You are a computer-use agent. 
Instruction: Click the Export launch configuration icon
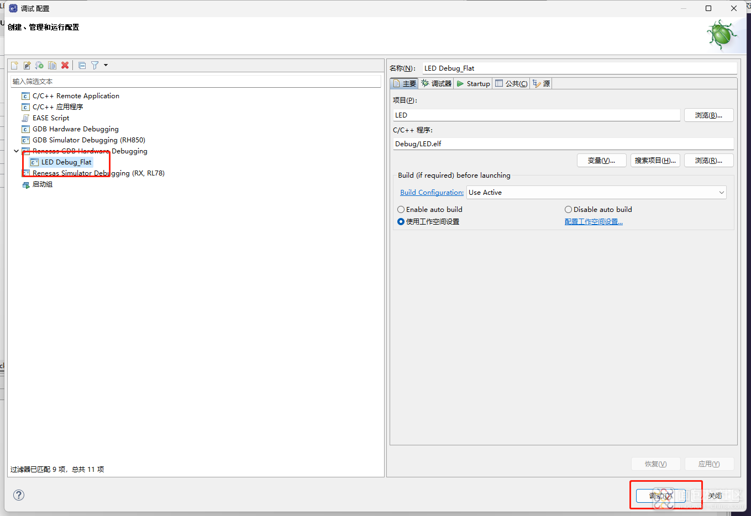coord(39,65)
